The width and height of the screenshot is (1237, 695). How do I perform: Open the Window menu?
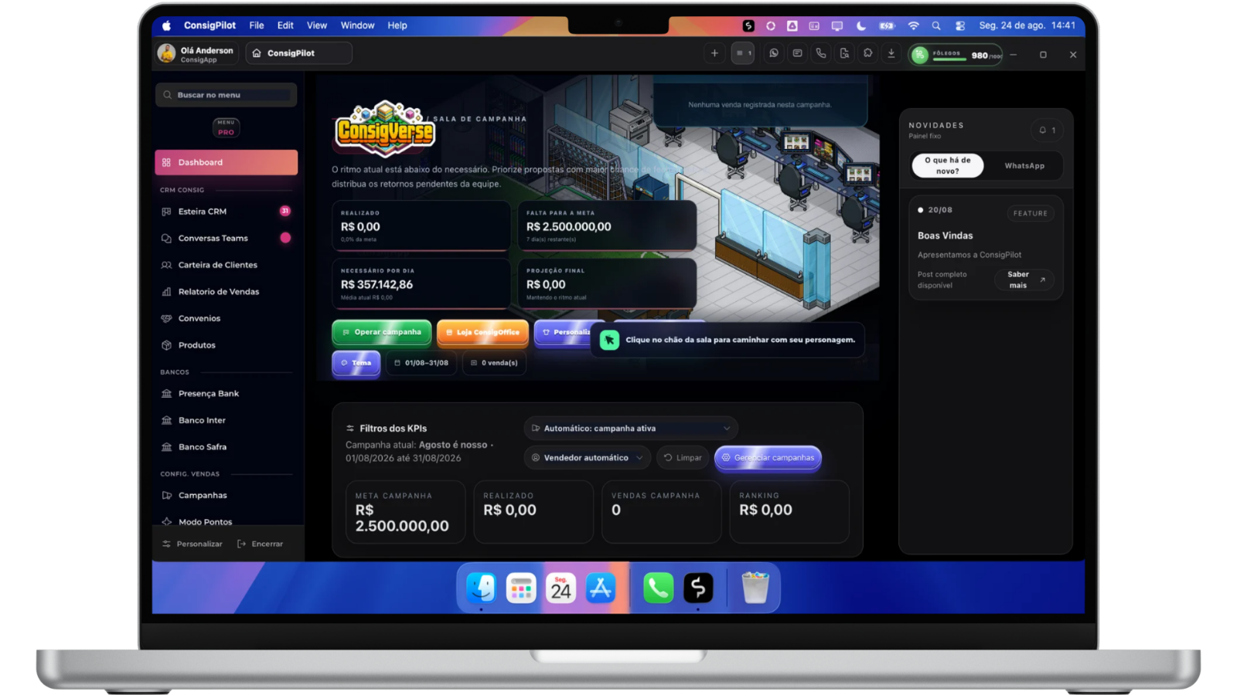357,25
